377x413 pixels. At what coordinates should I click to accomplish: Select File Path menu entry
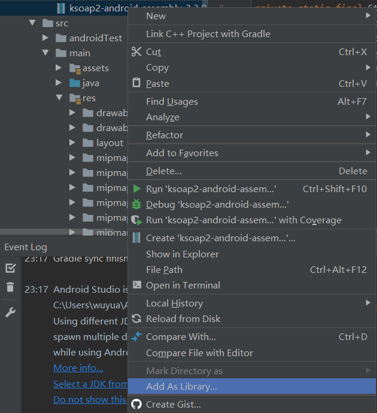click(x=252, y=270)
